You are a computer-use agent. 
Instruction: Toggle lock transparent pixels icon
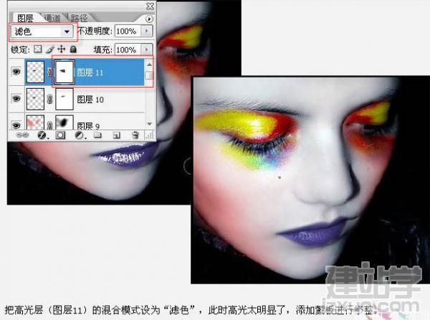pyautogui.click(x=38, y=49)
